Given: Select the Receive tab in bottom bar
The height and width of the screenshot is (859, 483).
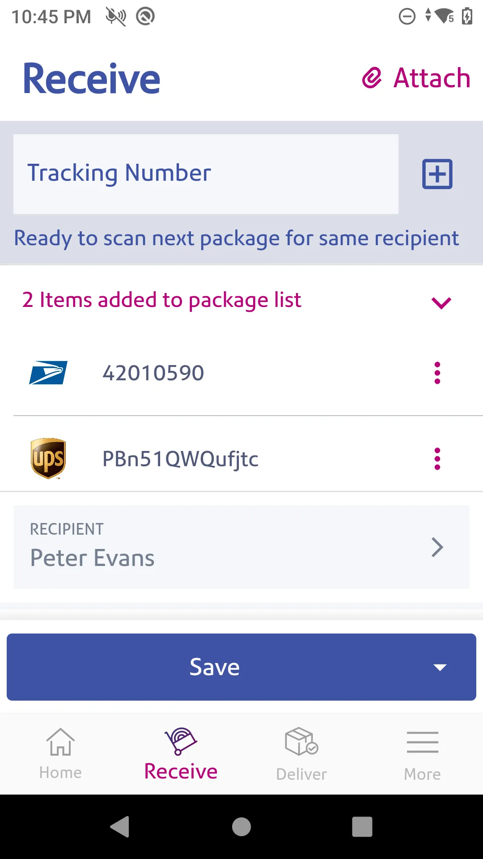Looking at the screenshot, I should coord(181,754).
